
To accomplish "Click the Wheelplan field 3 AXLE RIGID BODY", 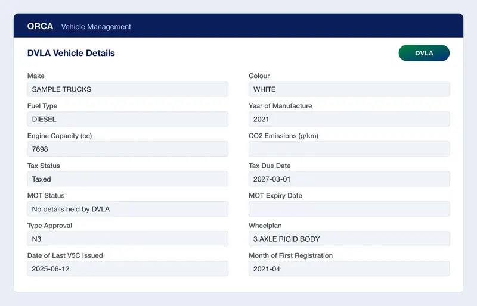I will (x=349, y=239).
